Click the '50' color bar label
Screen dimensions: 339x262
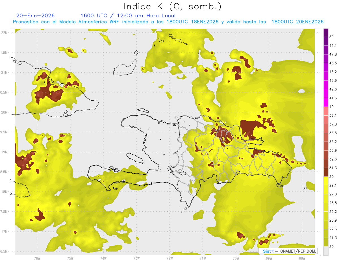coord(332,37)
